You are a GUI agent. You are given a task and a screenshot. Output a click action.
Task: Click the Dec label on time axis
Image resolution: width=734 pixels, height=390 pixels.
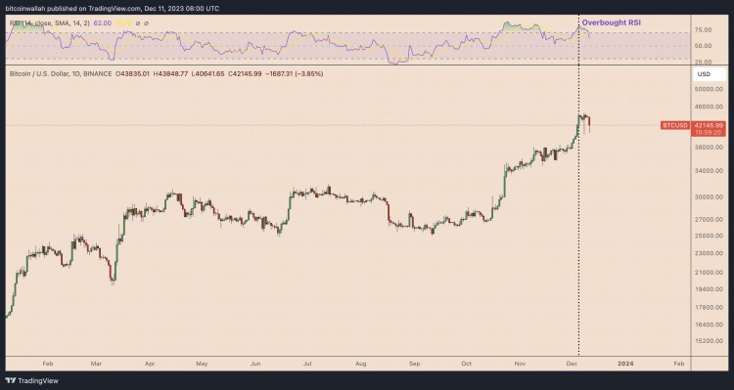[572, 364]
